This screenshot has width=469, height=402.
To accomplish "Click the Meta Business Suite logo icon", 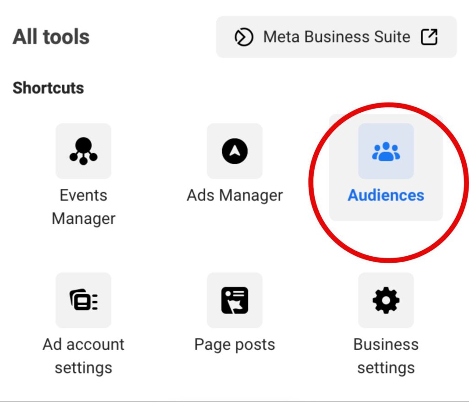I will click(244, 37).
